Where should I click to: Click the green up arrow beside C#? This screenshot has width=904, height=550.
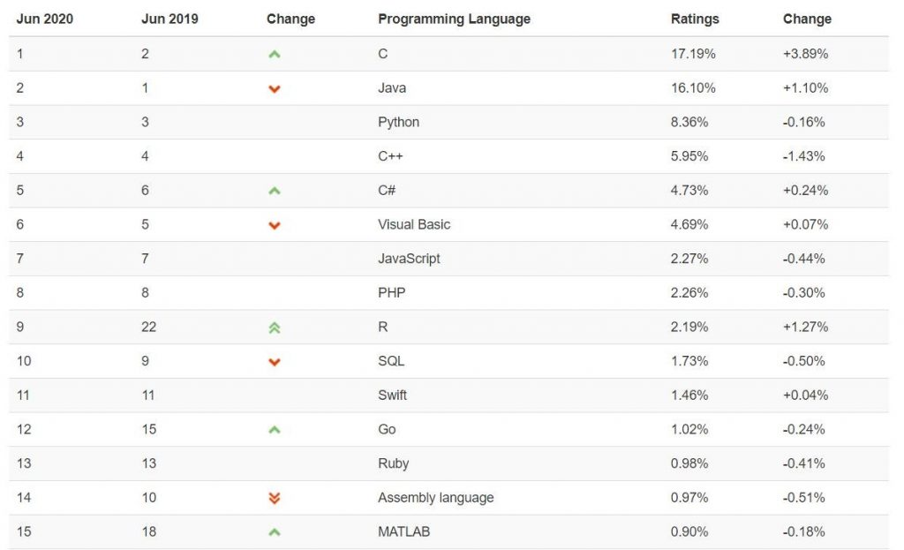pos(275,191)
